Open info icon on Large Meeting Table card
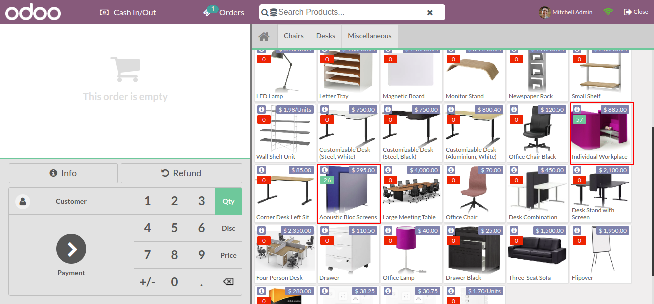This screenshot has height=304, width=654. tap(388, 170)
